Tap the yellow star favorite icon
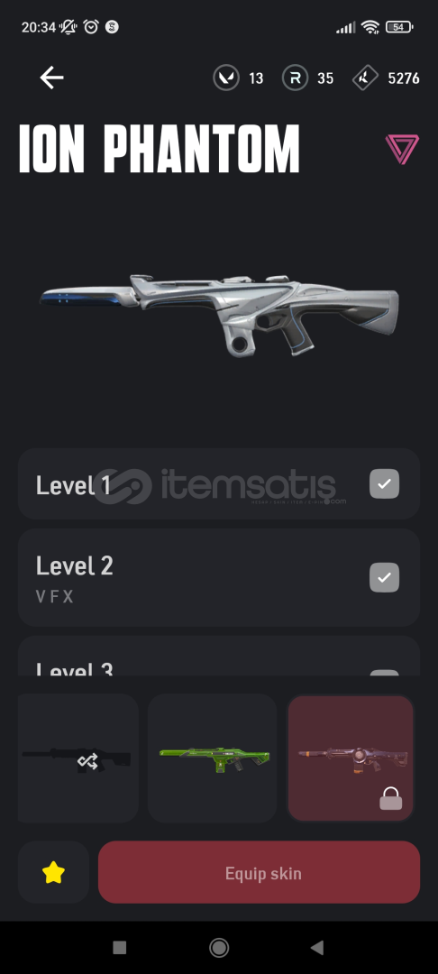The width and height of the screenshot is (438, 974). [x=53, y=873]
